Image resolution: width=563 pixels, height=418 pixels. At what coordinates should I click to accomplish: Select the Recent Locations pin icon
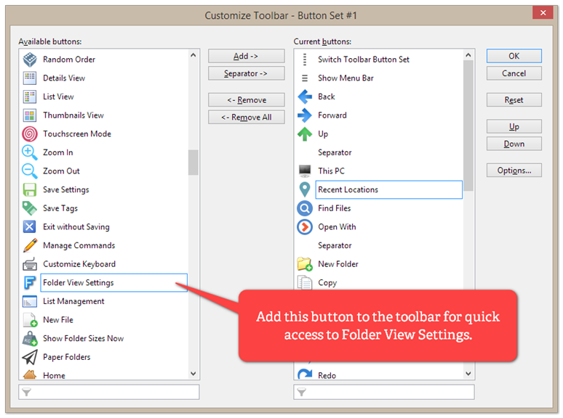pyautogui.click(x=305, y=189)
